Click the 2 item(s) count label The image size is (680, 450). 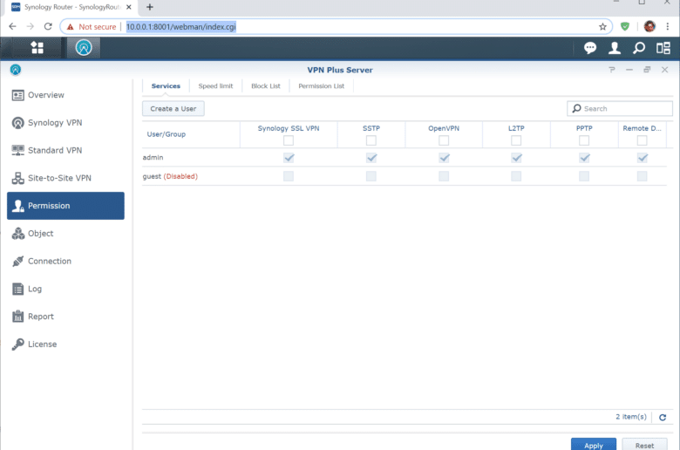tap(631, 417)
